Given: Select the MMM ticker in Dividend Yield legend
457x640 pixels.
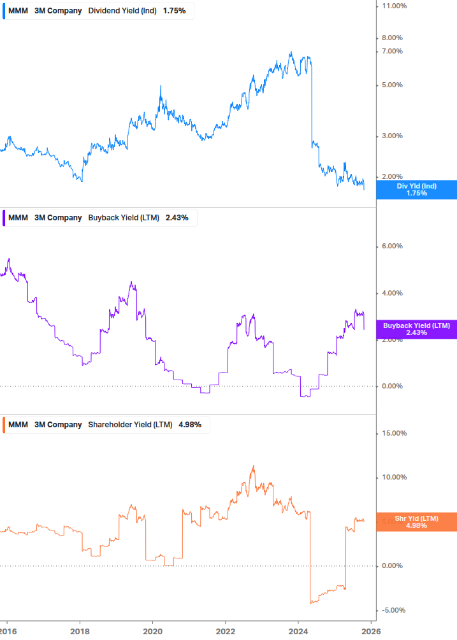Looking at the screenshot, I should point(18,11).
